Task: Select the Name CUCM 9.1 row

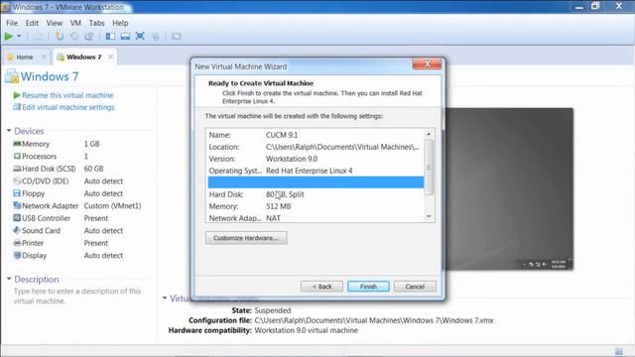Action: 316,135
